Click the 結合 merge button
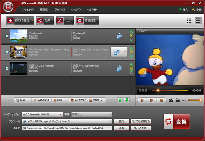 (23, 100)
